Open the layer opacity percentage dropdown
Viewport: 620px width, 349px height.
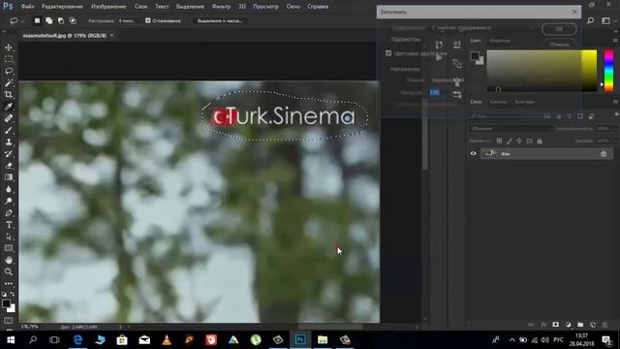[614, 129]
